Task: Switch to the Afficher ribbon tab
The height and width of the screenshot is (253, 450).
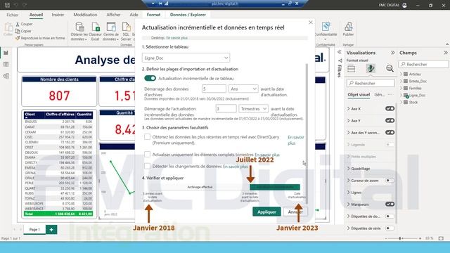Action: click(x=114, y=15)
